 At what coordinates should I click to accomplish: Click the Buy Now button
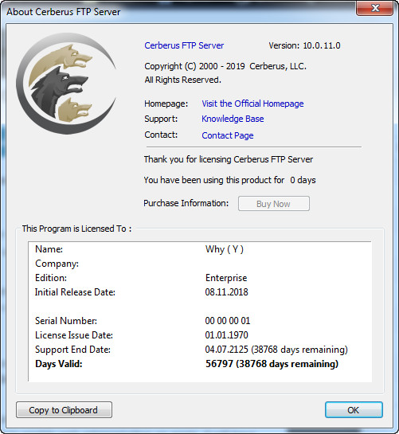tap(274, 204)
